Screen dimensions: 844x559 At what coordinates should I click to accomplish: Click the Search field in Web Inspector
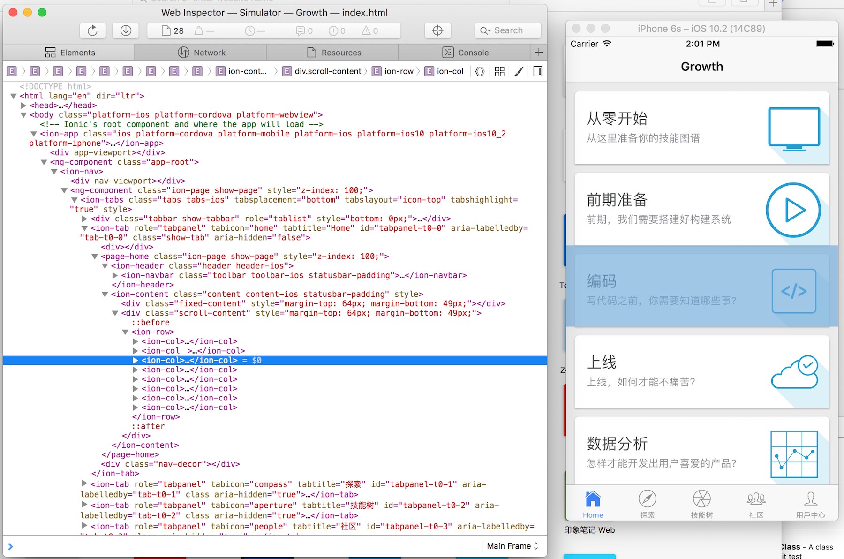tap(508, 30)
